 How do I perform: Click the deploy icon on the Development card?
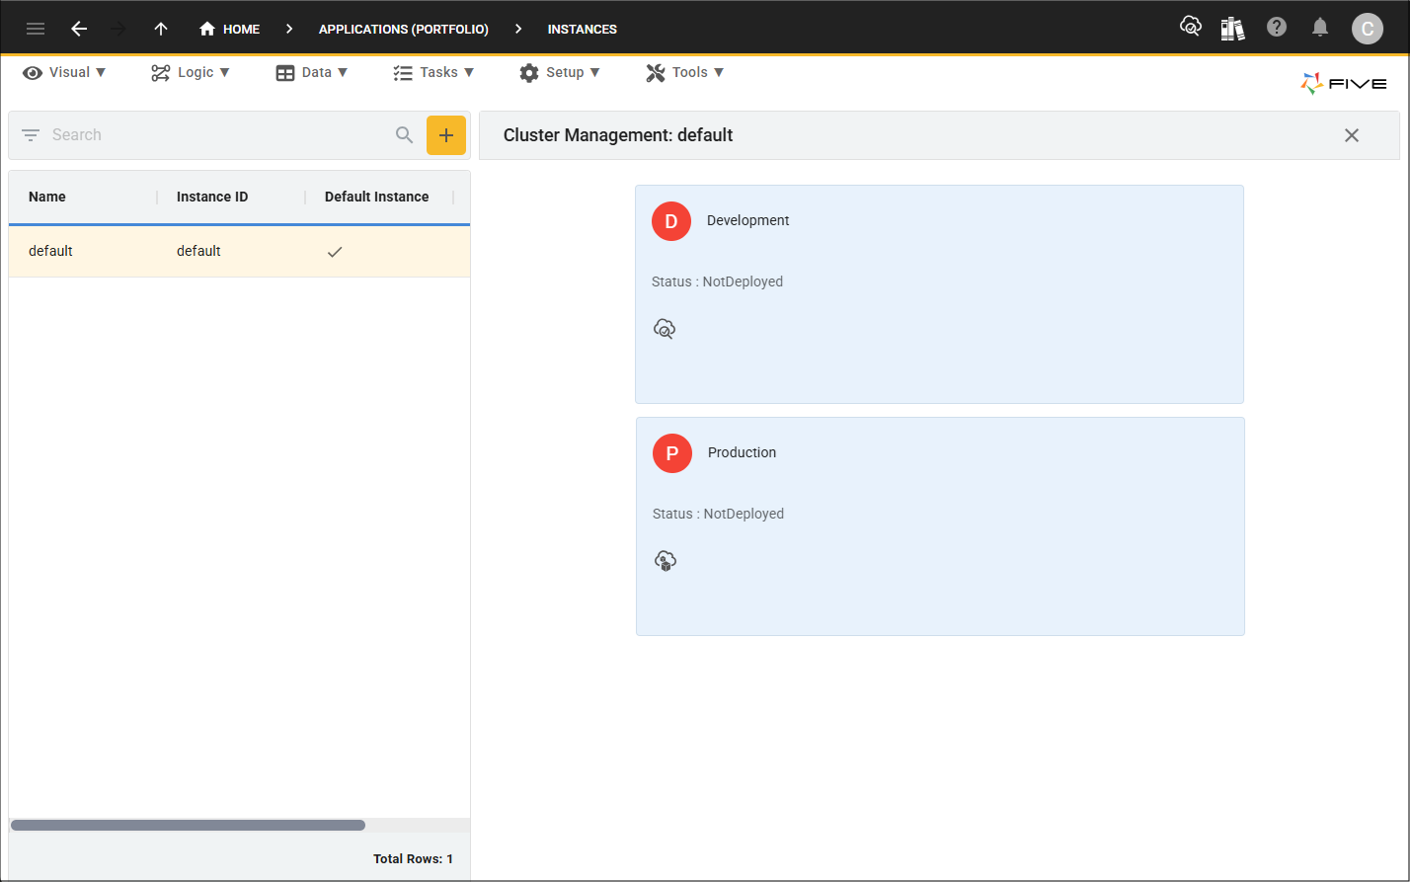coord(665,328)
